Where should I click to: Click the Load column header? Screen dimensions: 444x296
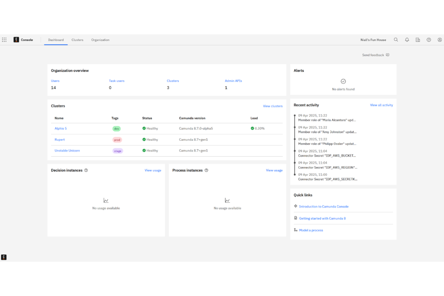tap(254, 118)
